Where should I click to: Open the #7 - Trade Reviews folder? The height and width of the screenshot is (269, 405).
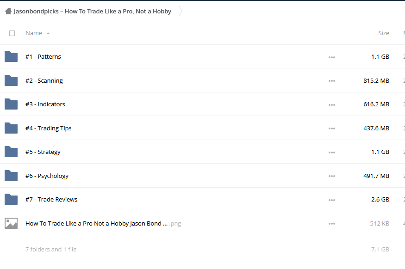(x=51, y=199)
